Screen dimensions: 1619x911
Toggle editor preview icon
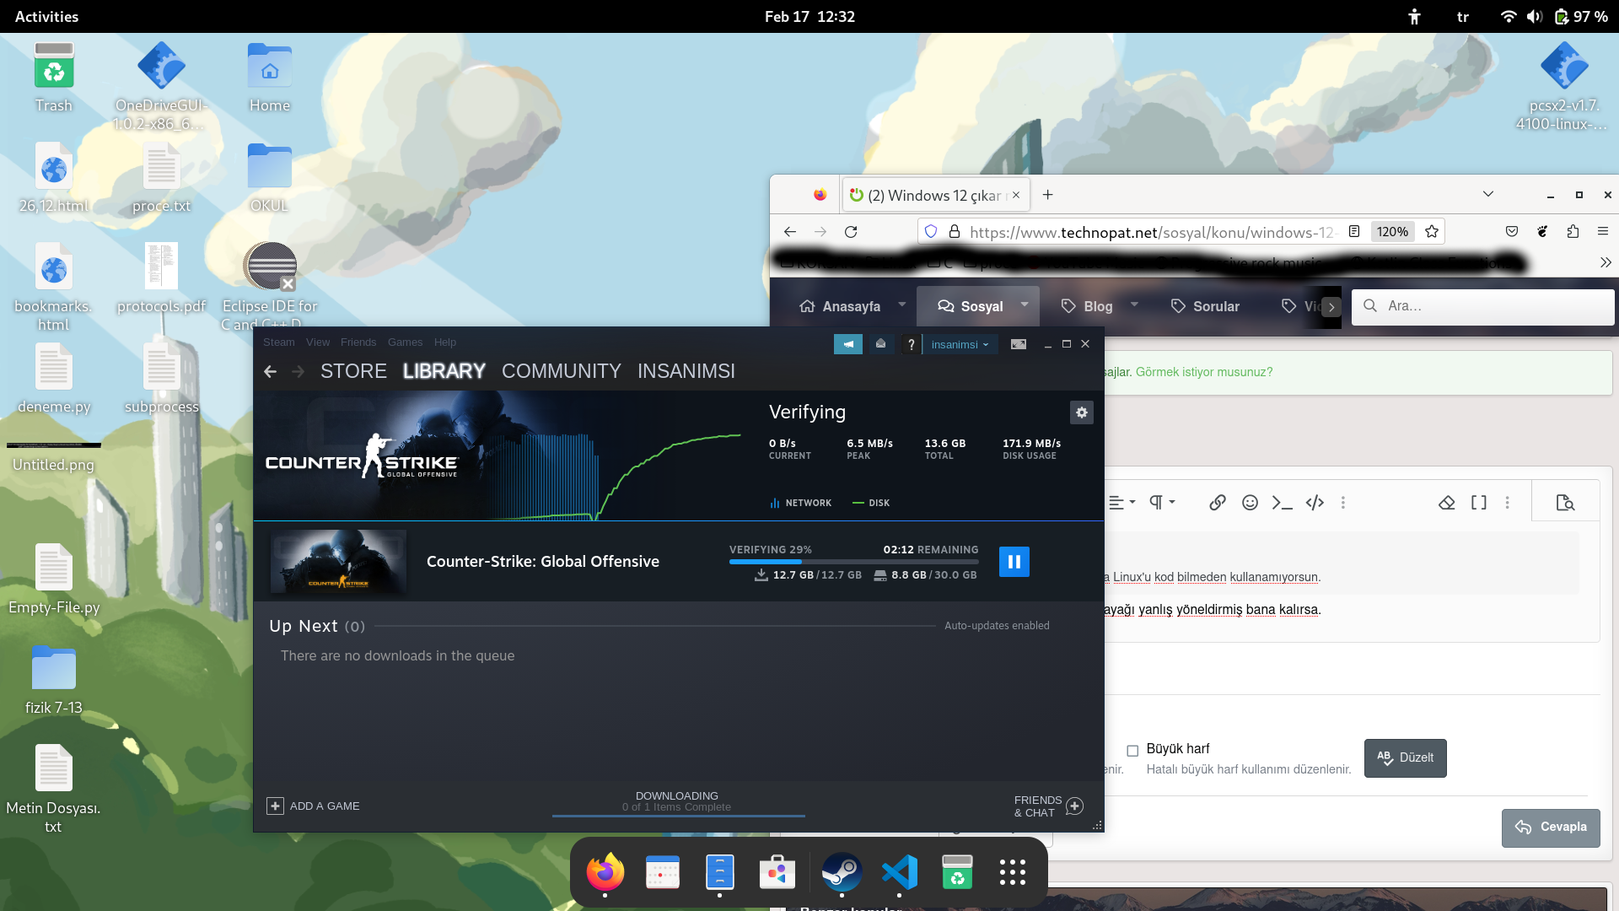[1565, 503]
